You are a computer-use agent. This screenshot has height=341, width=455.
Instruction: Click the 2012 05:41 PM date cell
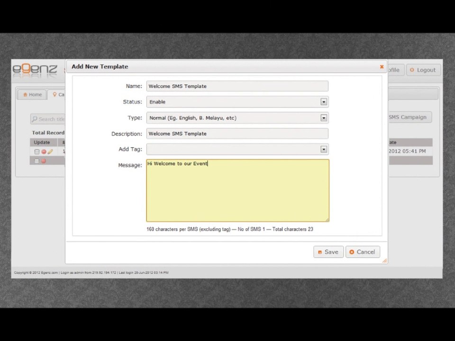407,151
